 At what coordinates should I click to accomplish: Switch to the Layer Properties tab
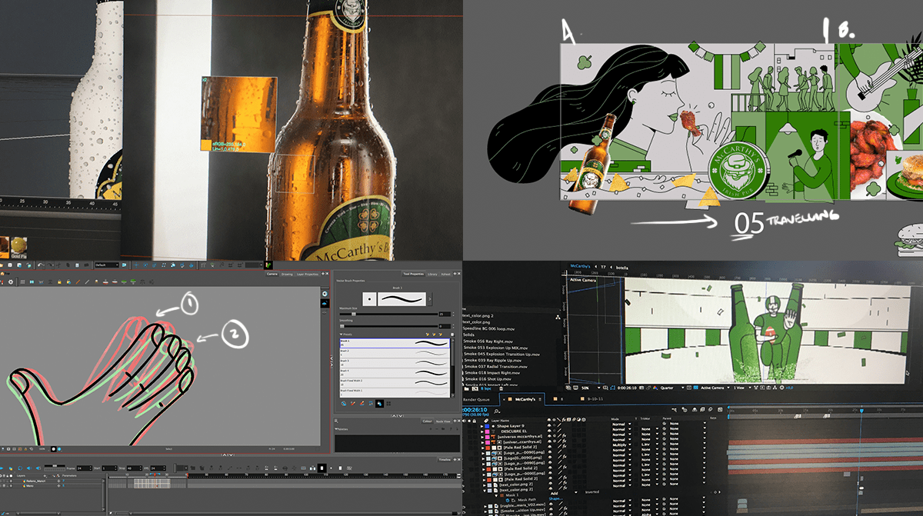point(308,274)
